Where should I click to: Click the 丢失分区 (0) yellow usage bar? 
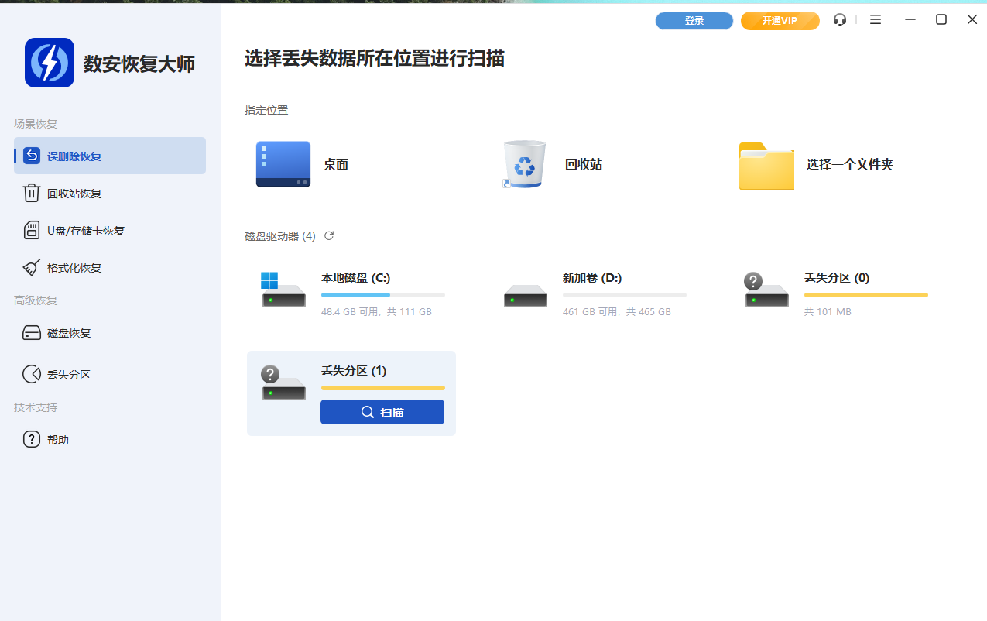coord(866,295)
